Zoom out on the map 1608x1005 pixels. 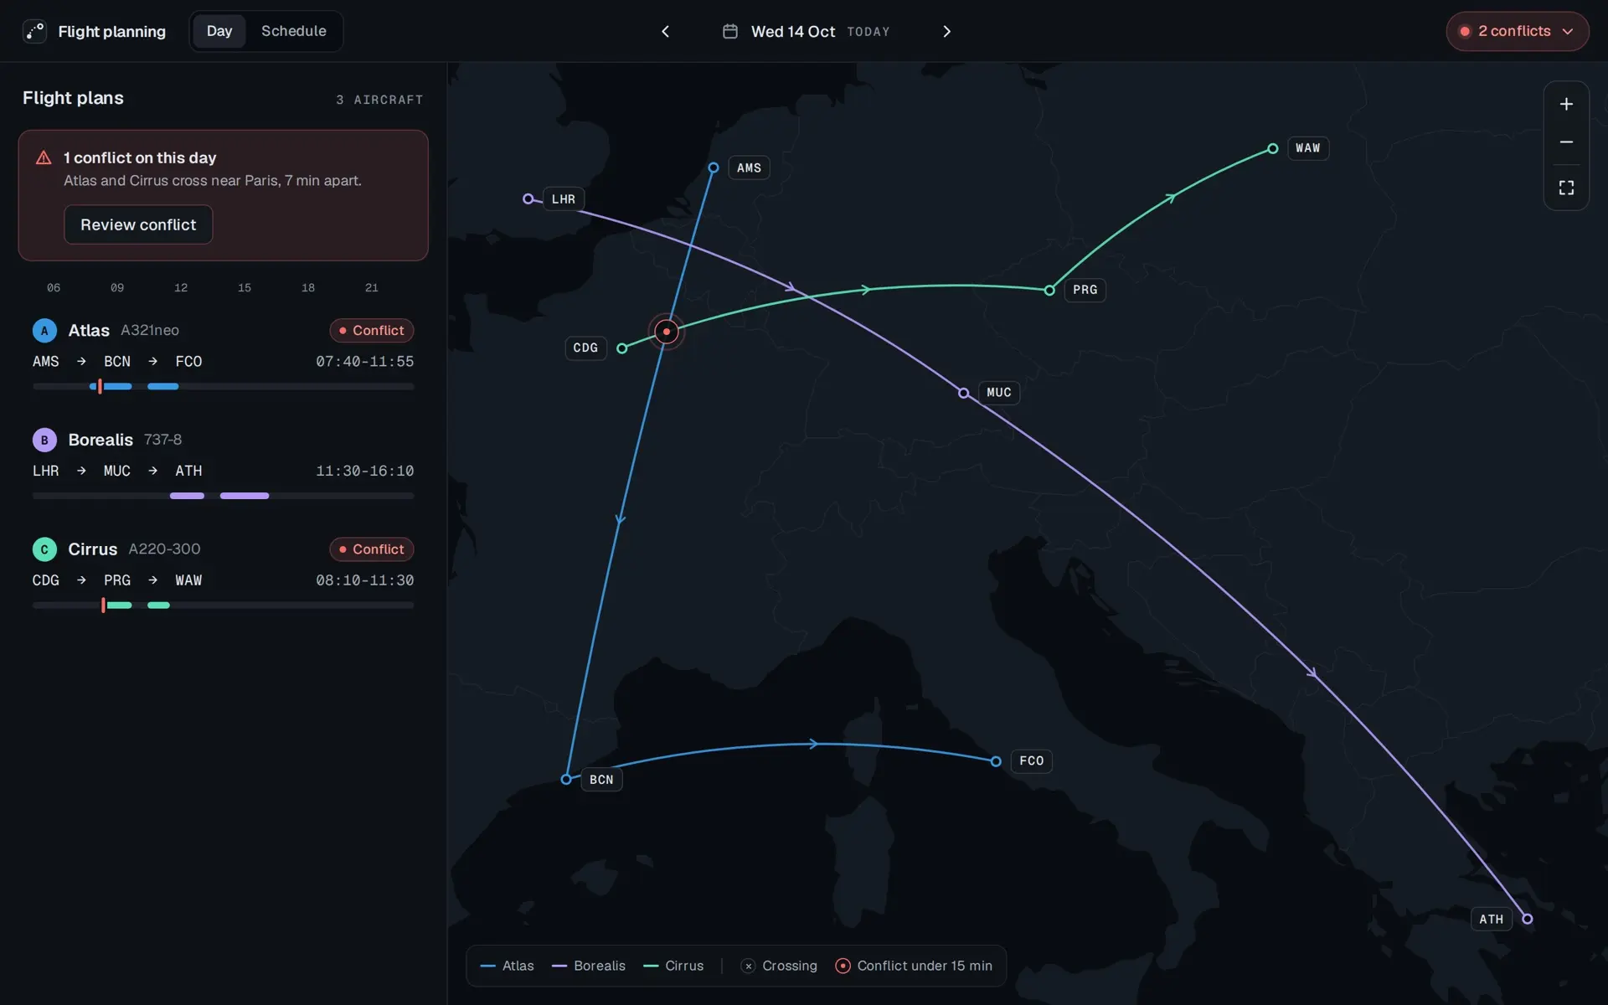point(1566,142)
